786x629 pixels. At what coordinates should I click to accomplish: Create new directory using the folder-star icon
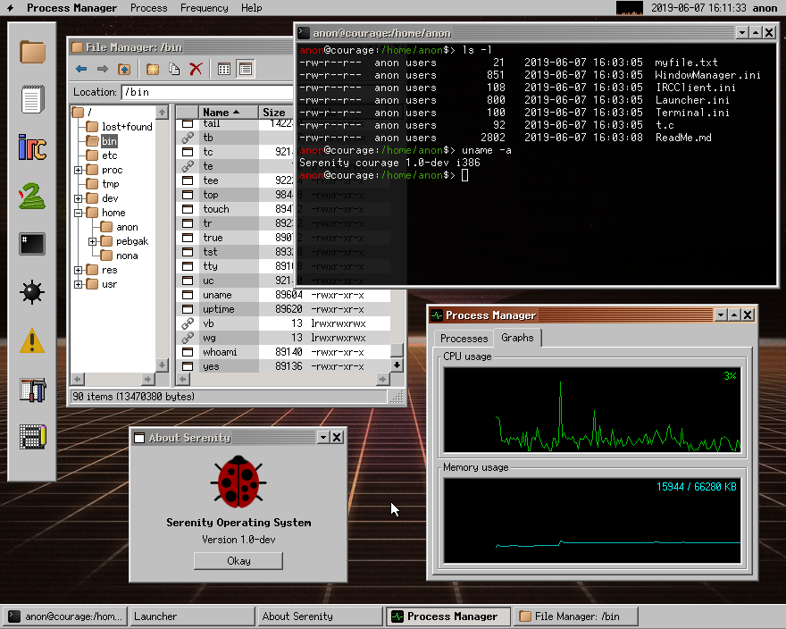pyautogui.click(x=153, y=69)
